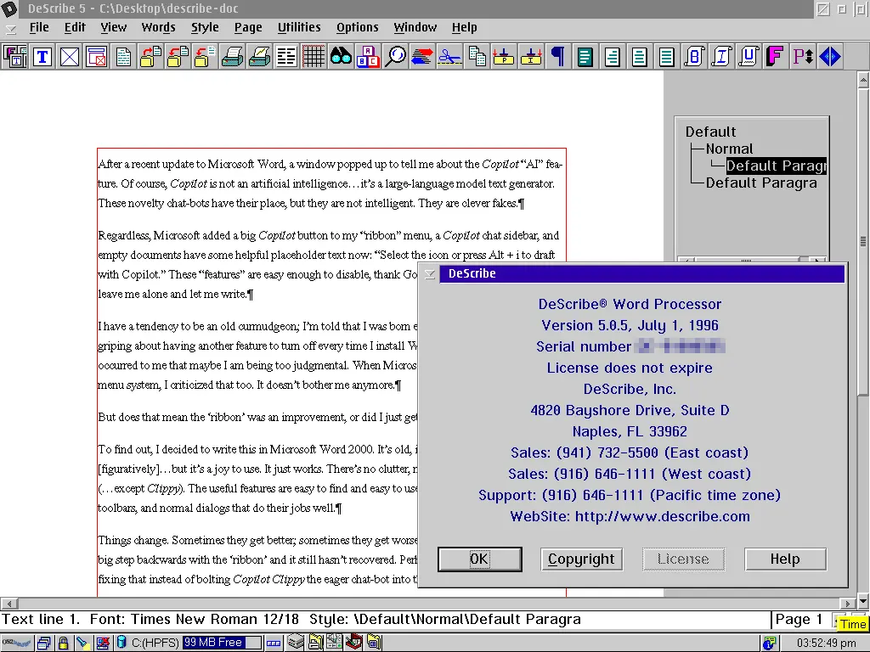
Task: Click the P with up-down arrows icon
Action: [804, 57]
